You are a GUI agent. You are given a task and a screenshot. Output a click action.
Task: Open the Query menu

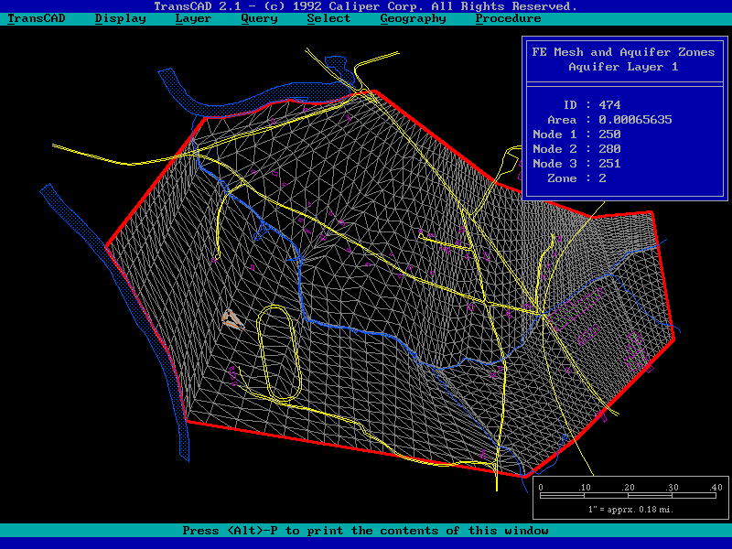(259, 18)
